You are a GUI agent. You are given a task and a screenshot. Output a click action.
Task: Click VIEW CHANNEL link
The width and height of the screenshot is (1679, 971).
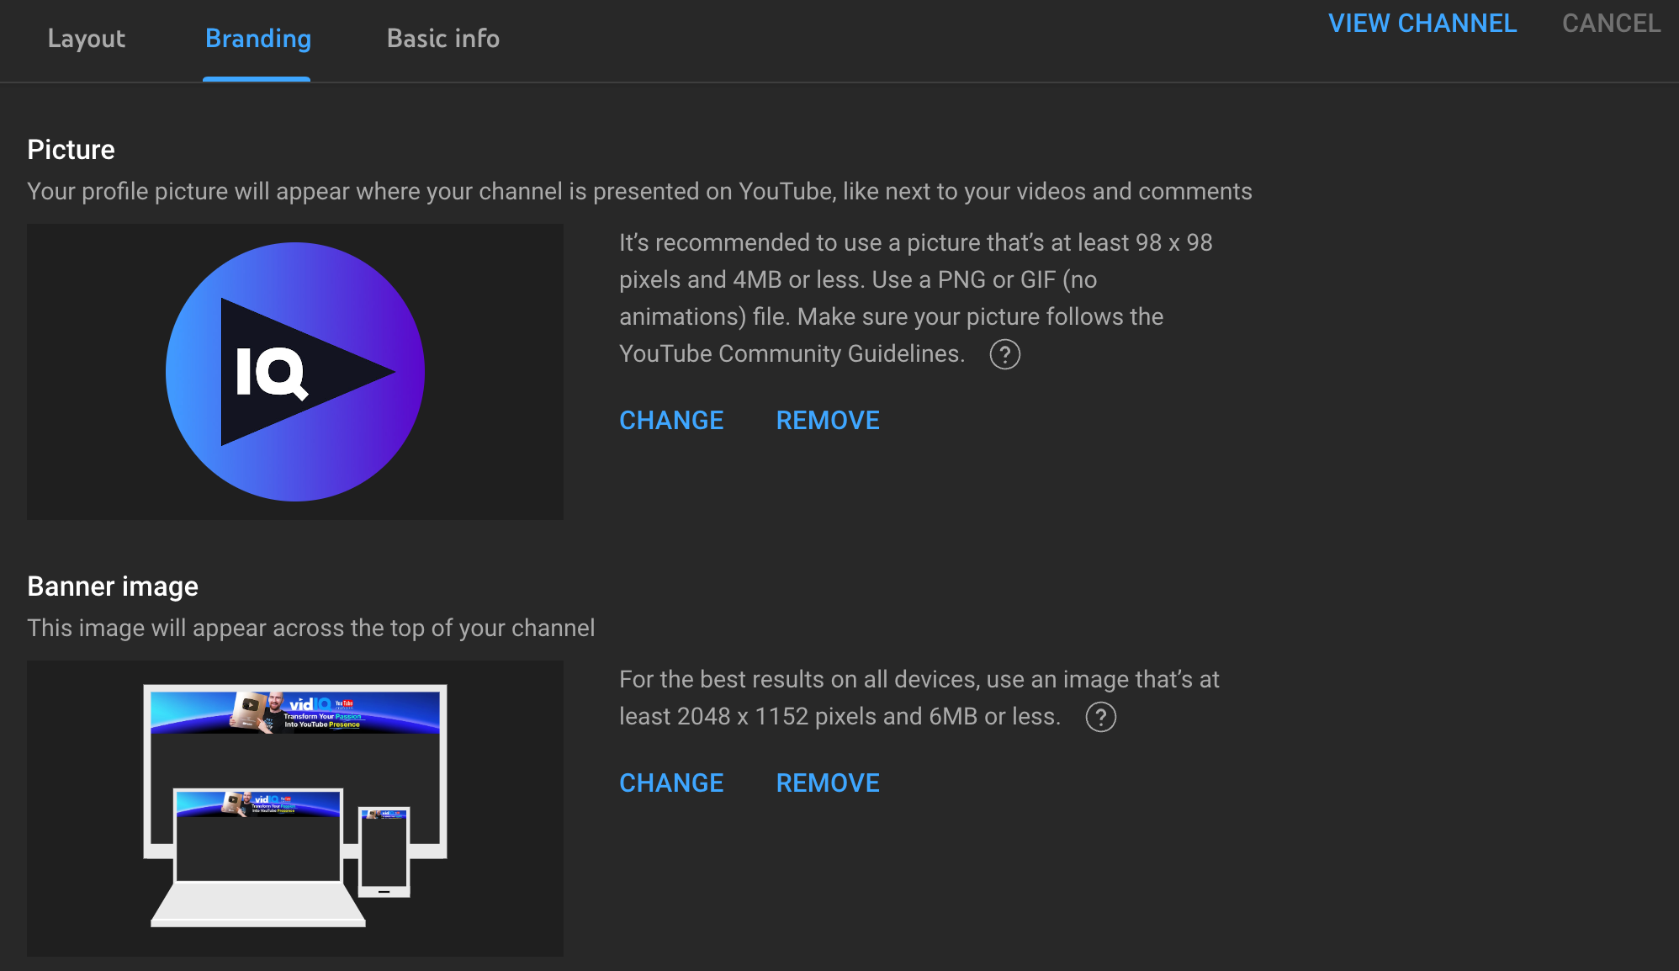click(x=1422, y=24)
